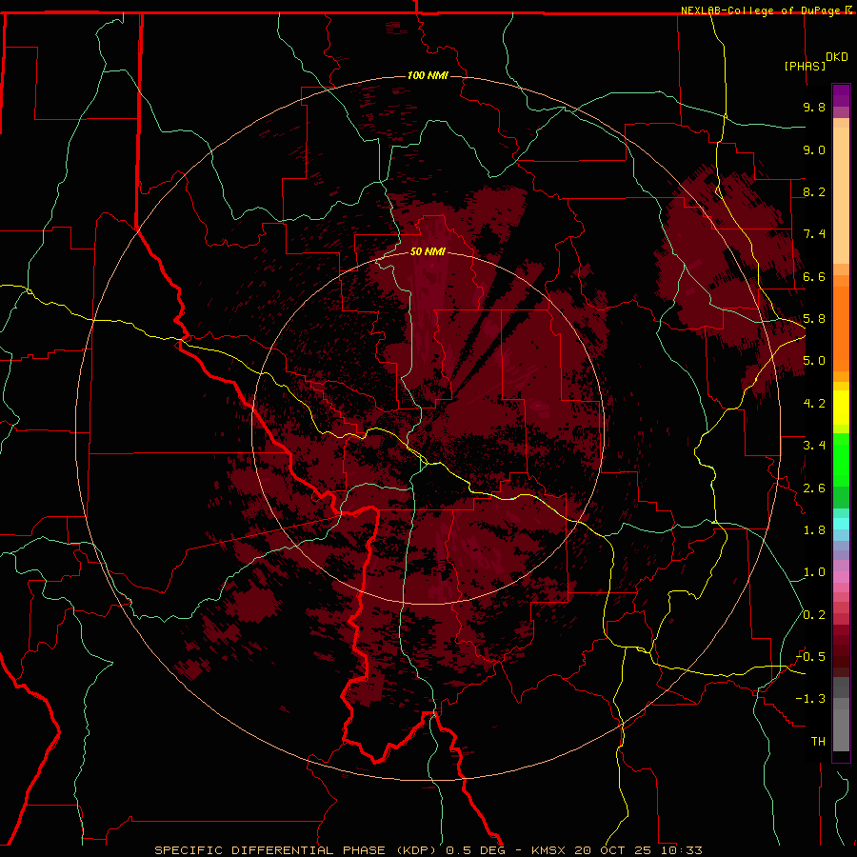The height and width of the screenshot is (857, 857).
Task: Click the Specific Differential Phase caption text
Action: pyautogui.click(x=428, y=850)
